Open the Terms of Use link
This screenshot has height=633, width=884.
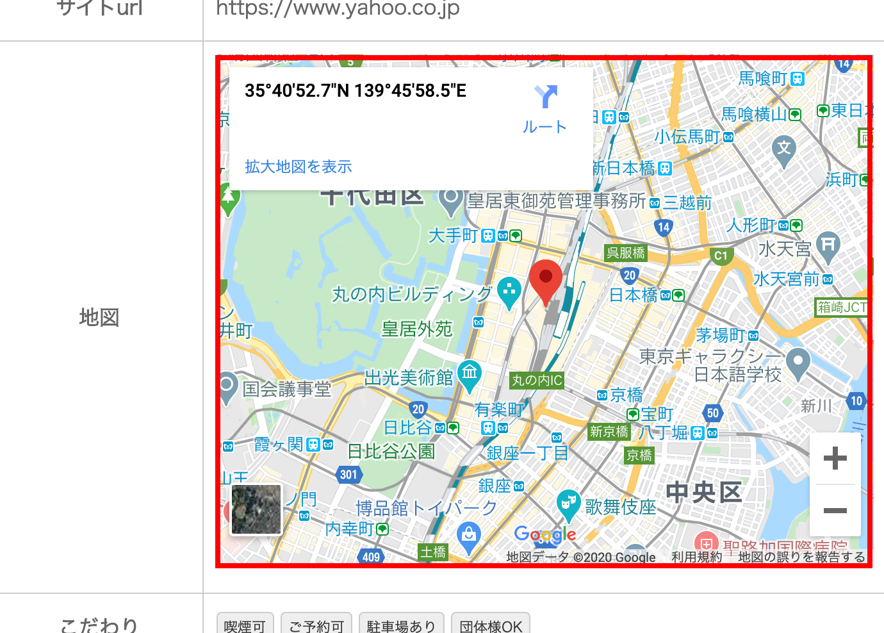pos(697,557)
